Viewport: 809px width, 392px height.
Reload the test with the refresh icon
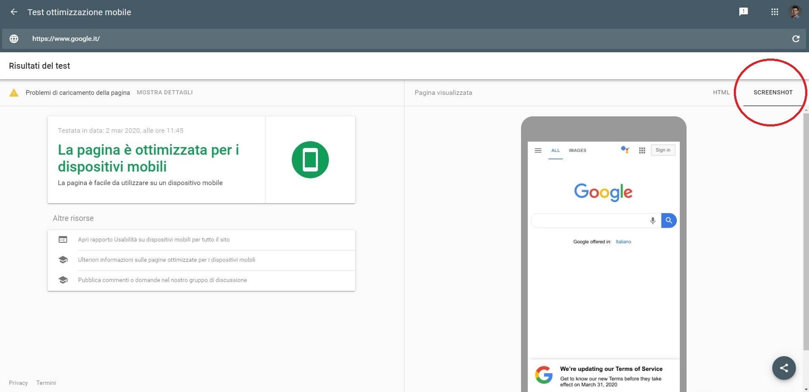point(795,39)
